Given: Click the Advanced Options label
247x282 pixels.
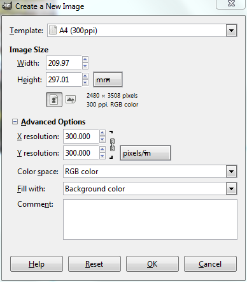Looking at the screenshot, I should [53, 122].
